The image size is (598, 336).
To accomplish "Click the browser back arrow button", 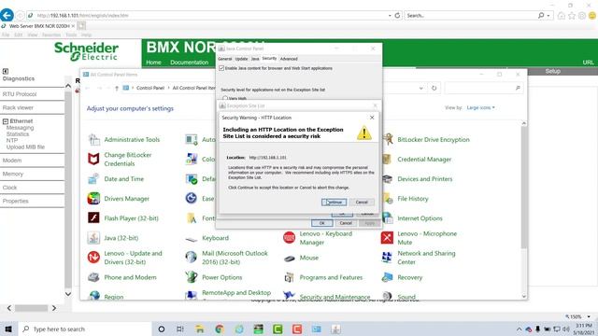I will click(x=7, y=15).
